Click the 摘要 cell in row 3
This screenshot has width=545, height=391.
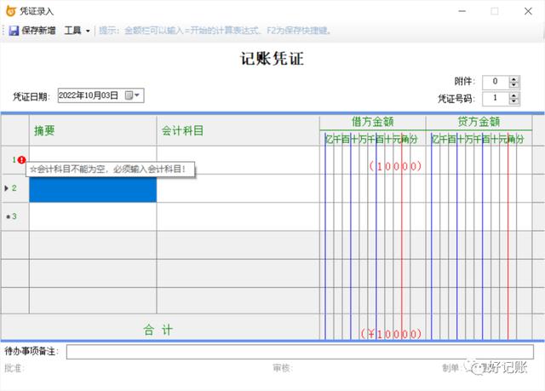93,216
